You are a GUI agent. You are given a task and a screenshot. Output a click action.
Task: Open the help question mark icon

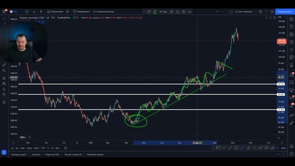click(291, 154)
